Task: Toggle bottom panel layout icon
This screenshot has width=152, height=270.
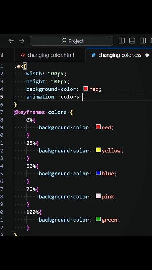Action: tap(132, 41)
